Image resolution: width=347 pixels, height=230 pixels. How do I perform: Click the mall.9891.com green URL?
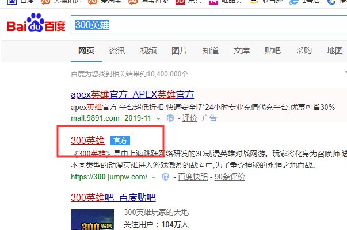(95, 118)
